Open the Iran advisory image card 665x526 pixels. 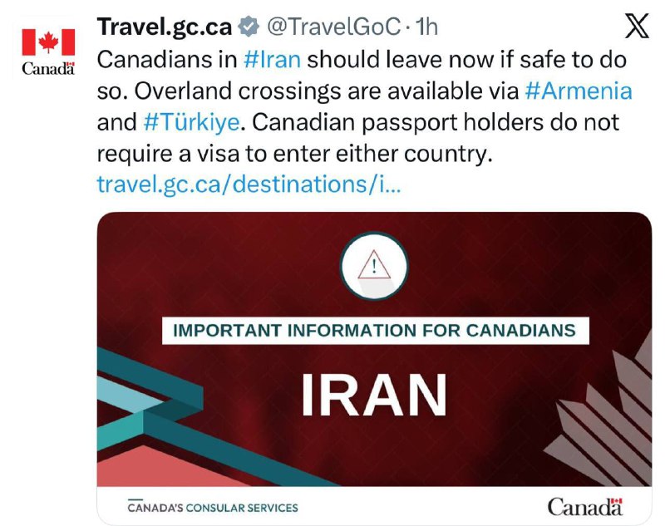(x=374, y=368)
